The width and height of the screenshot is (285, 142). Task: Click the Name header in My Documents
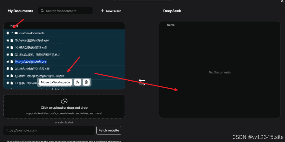(x=14, y=26)
